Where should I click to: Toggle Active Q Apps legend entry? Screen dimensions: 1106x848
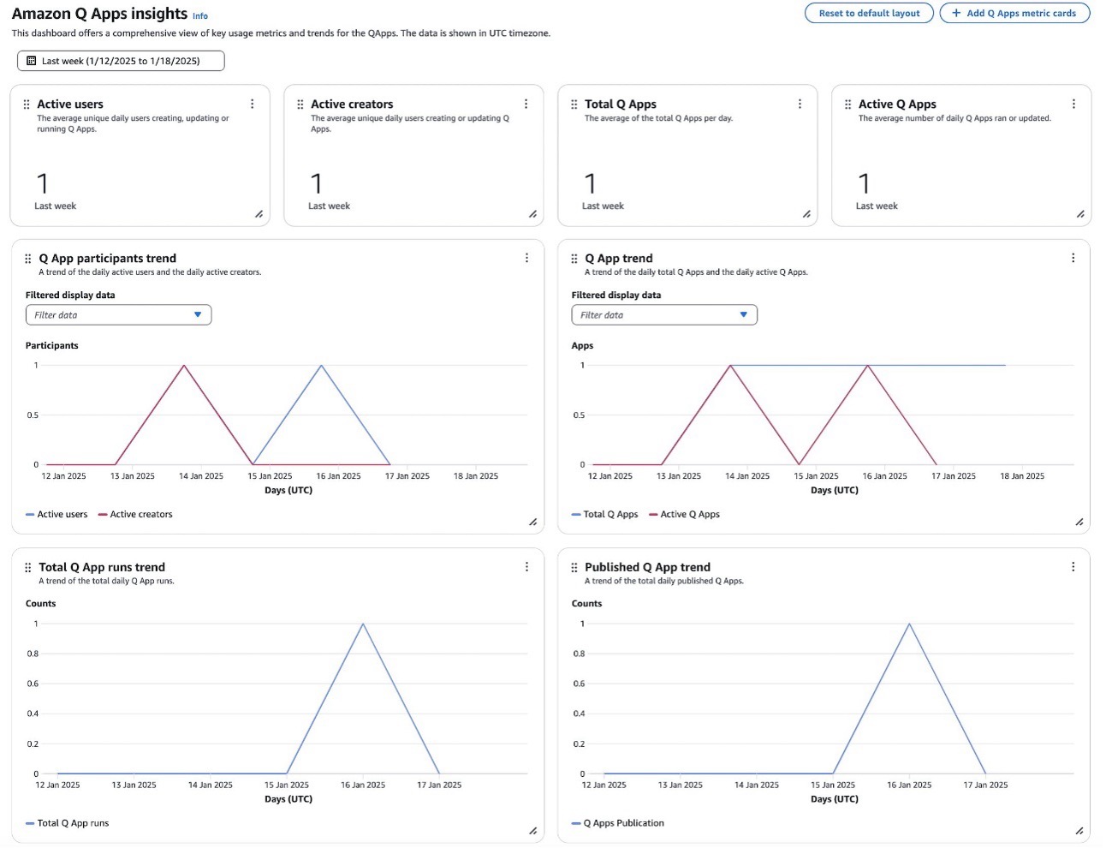pos(684,514)
